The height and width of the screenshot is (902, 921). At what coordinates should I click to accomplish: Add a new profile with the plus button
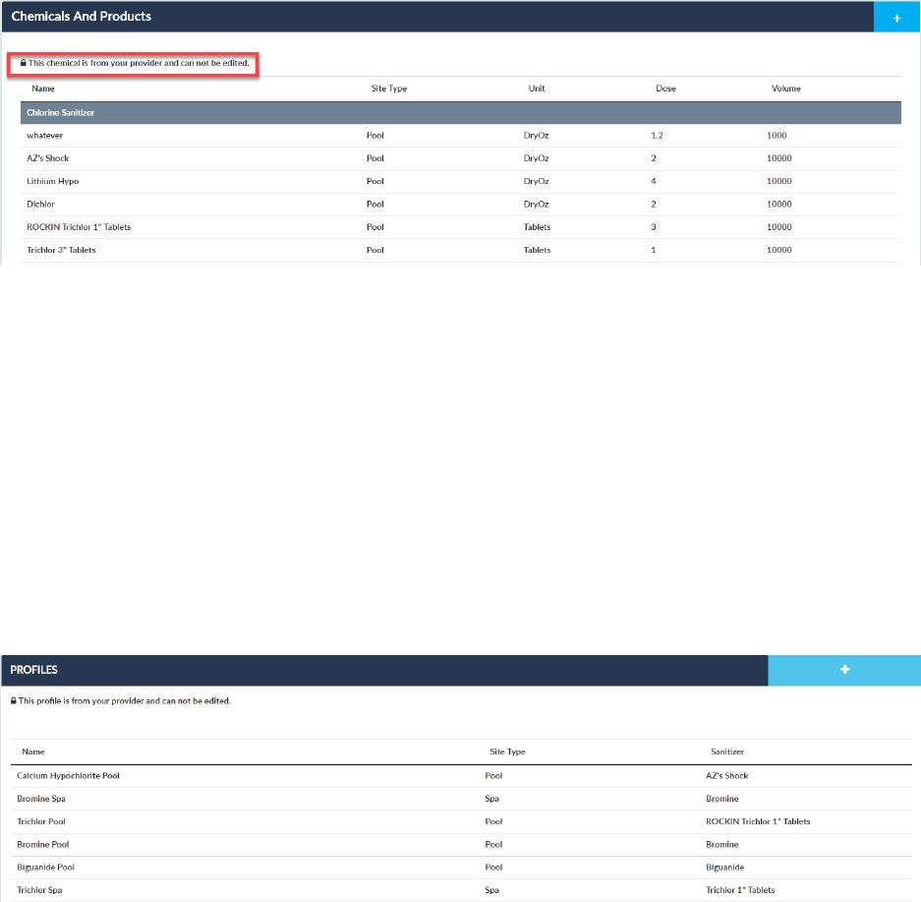pyautogui.click(x=844, y=670)
